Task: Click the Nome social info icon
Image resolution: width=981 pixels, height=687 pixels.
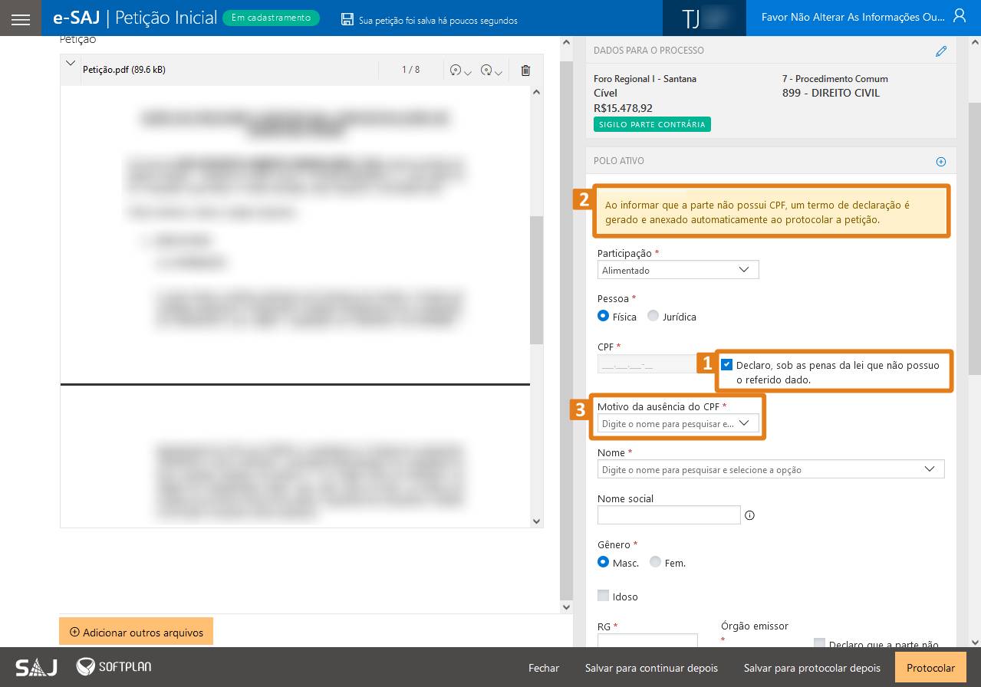Action: pyautogui.click(x=750, y=515)
